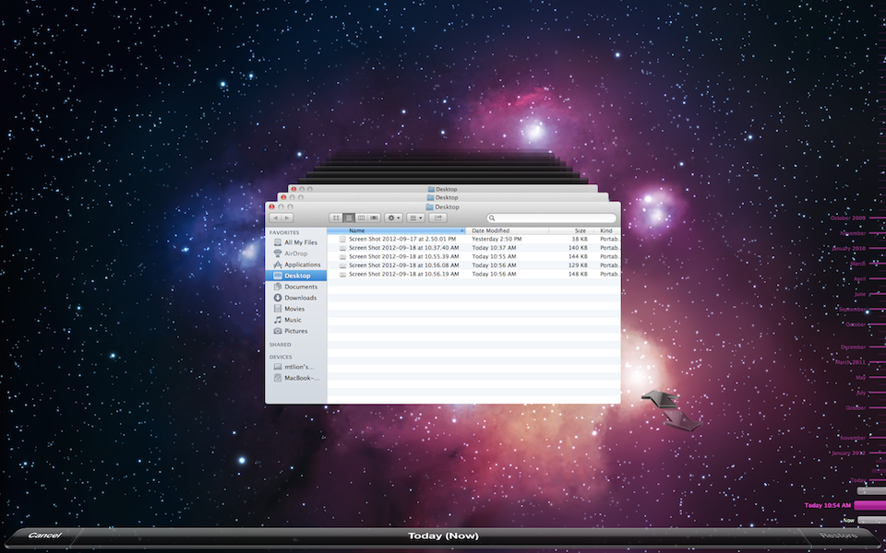Image resolution: width=886 pixels, height=553 pixels.
Task: Cancel Time Machine browsing
Action: click(44, 535)
